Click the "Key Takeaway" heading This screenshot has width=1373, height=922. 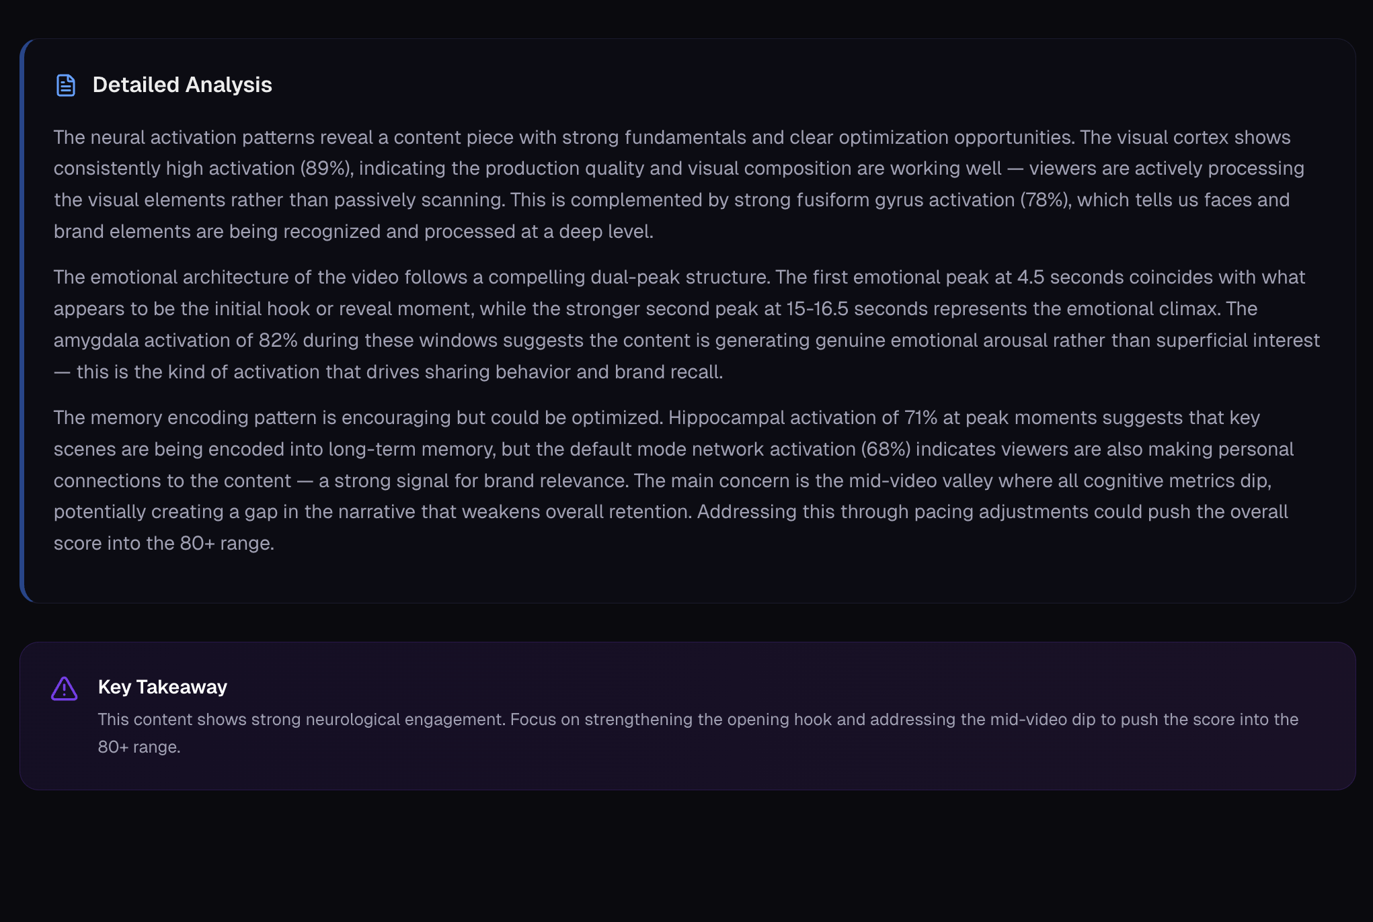click(x=163, y=687)
